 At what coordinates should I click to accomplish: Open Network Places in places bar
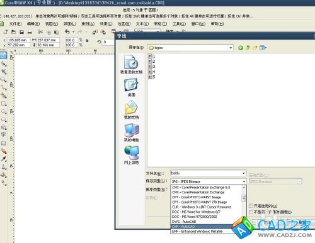131,155
